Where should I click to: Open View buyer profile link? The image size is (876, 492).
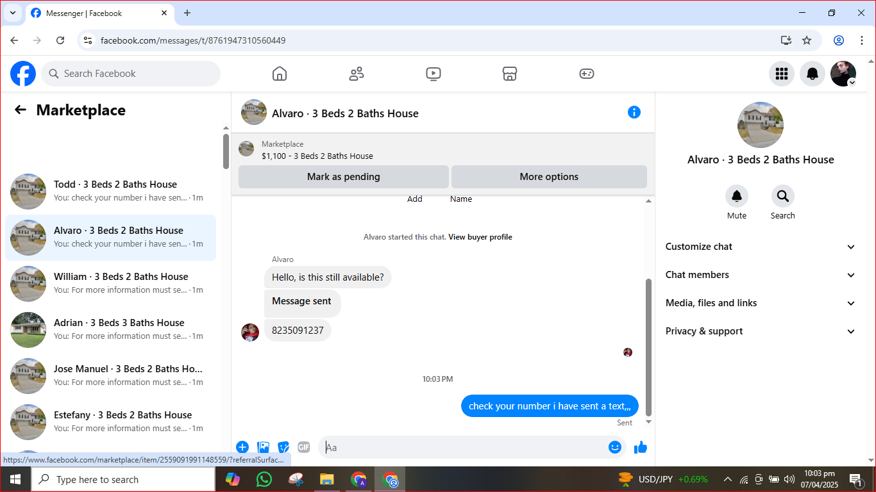tap(480, 237)
